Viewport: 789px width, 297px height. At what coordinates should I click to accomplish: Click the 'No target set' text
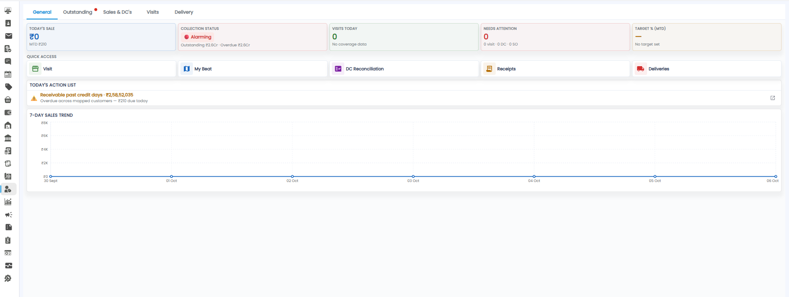[647, 44]
